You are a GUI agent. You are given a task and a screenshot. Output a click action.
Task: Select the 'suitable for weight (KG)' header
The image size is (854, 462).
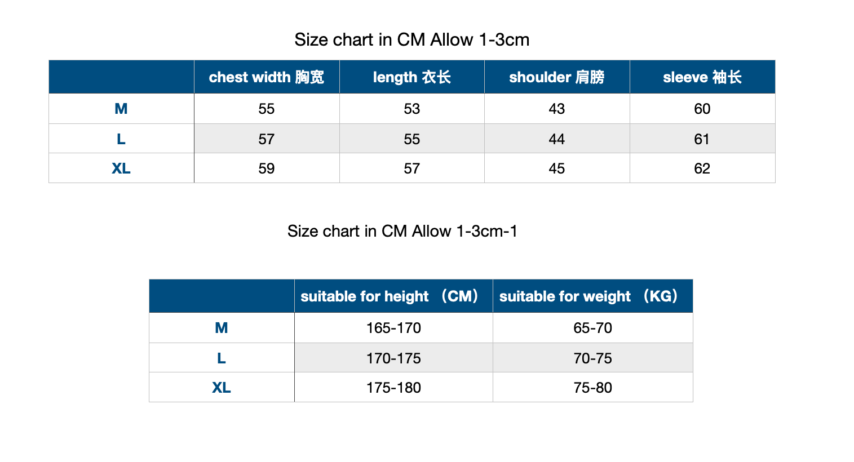pyautogui.click(x=593, y=296)
